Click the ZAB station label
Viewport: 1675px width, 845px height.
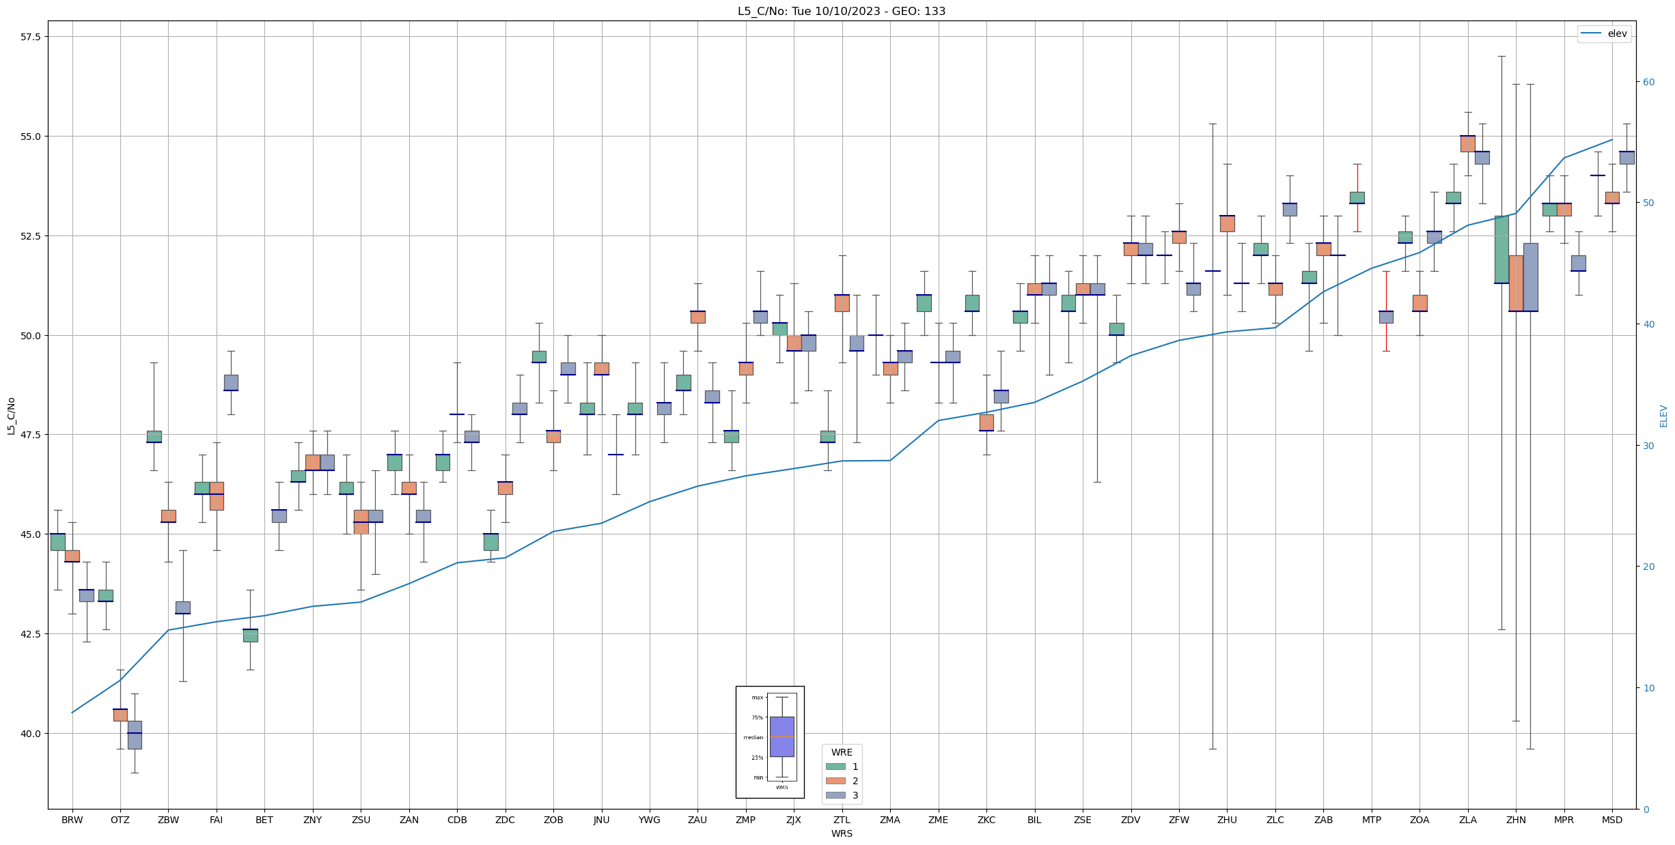click(x=1323, y=820)
